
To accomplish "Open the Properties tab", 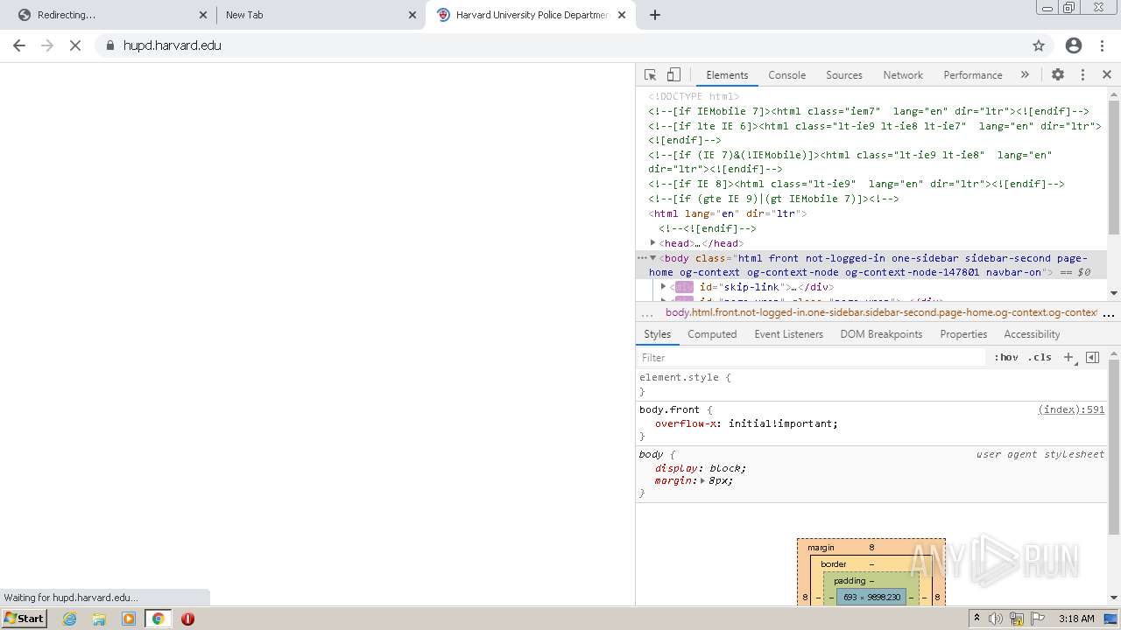I will pyautogui.click(x=963, y=334).
